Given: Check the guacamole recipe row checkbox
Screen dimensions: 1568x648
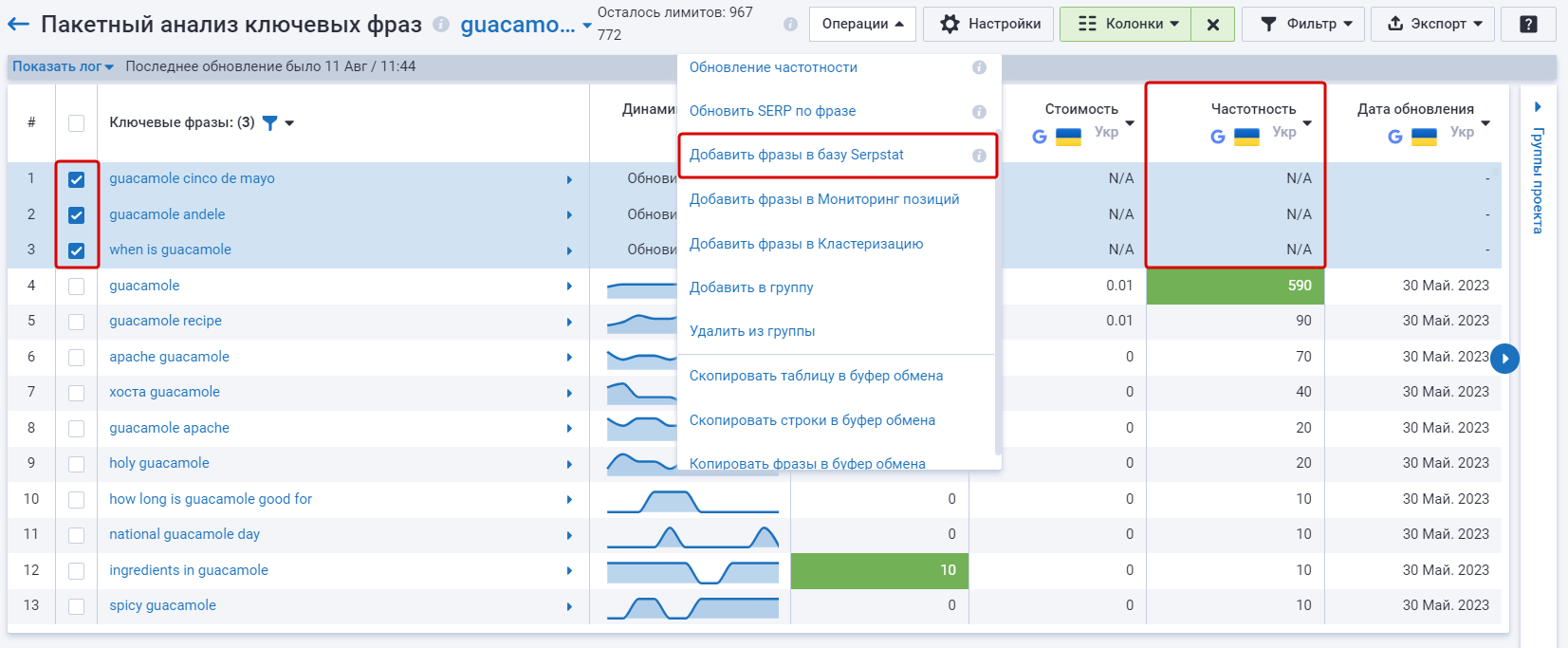Looking at the screenshot, I should (x=77, y=322).
